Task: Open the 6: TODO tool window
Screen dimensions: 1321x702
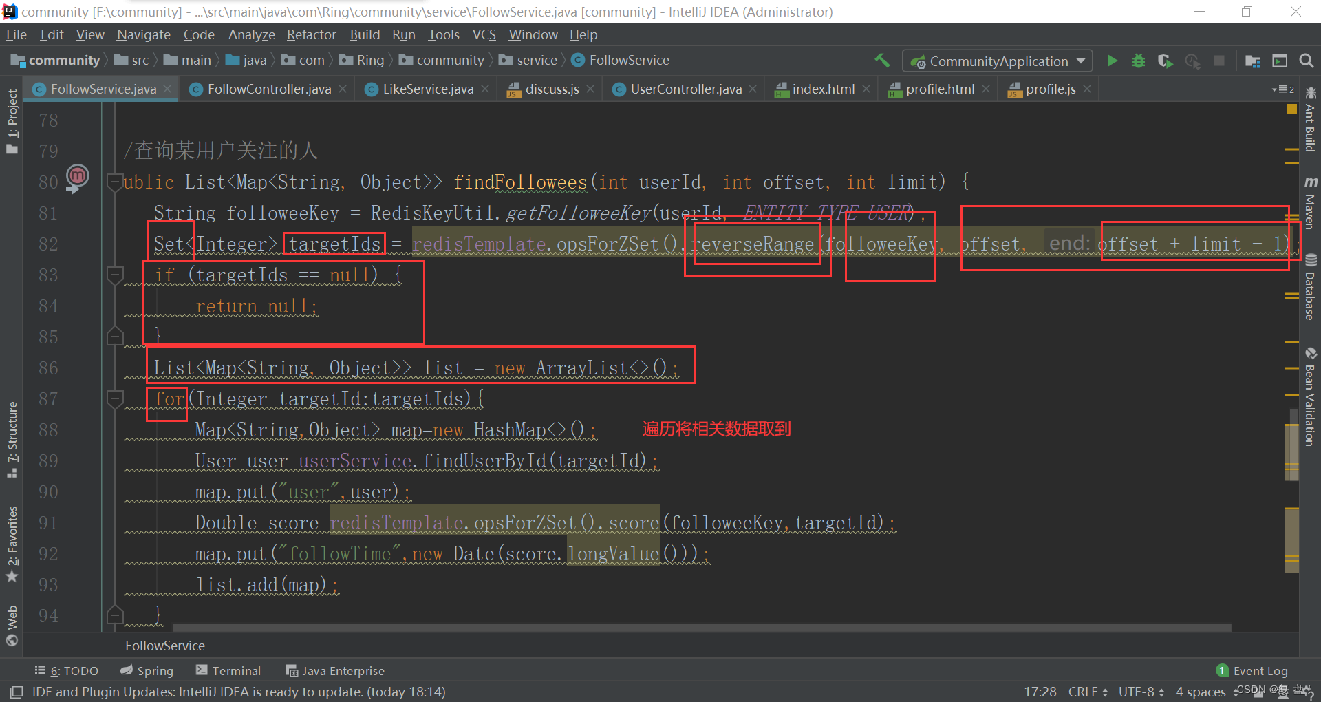Action: pos(67,670)
